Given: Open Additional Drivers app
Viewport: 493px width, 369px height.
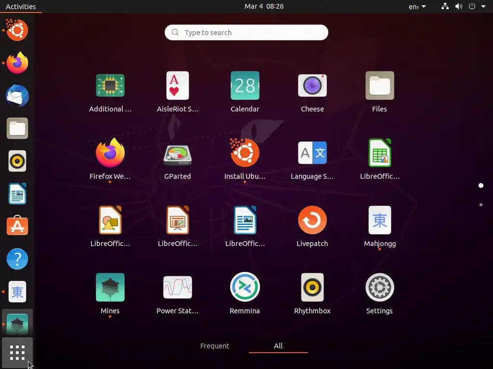Looking at the screenshot, I should click(x=110, y=86).
